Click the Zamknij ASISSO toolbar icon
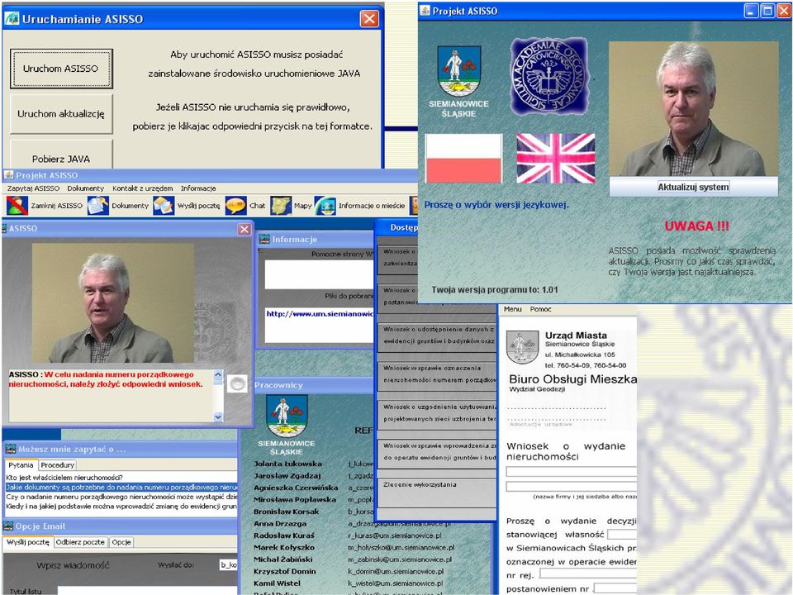This screenshot has height=595, width=793. (17, 206)
